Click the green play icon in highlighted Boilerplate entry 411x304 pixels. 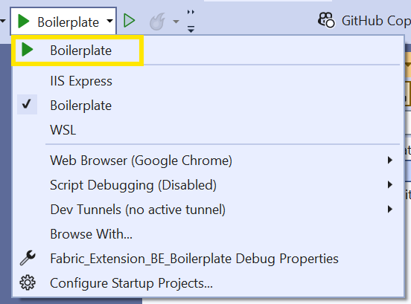coord(28,50)
